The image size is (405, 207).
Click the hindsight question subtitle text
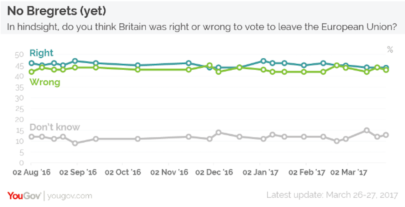200,27
